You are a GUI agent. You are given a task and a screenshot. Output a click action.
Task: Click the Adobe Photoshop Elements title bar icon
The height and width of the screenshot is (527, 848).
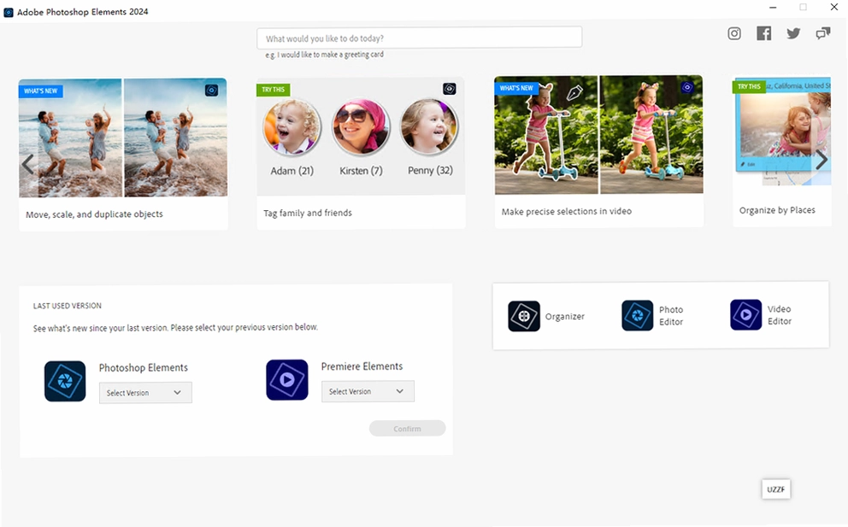8,12
